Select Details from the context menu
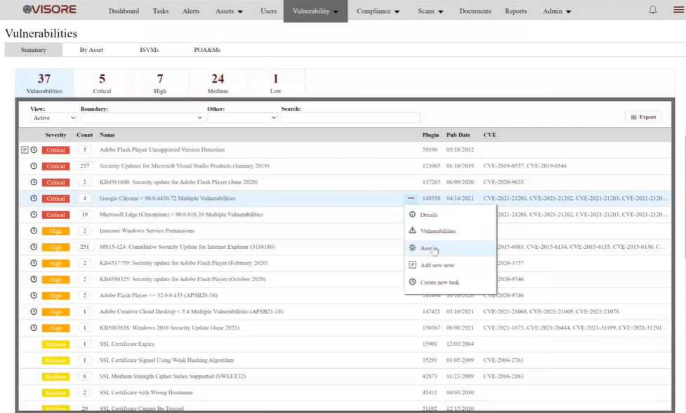Viewport: 686px width, 413px height. (428, 215)
